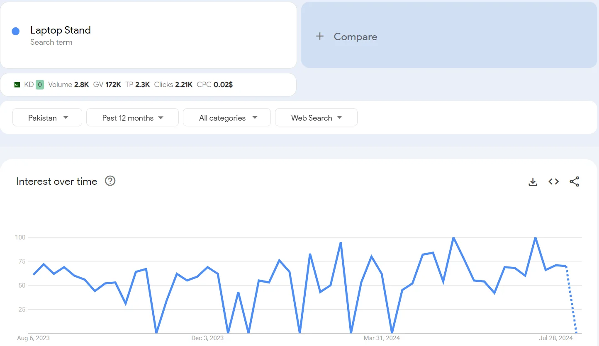This screenshot has width=599, height=346.
Task: Expand the All categories dropdown
Action: point(226,117)
